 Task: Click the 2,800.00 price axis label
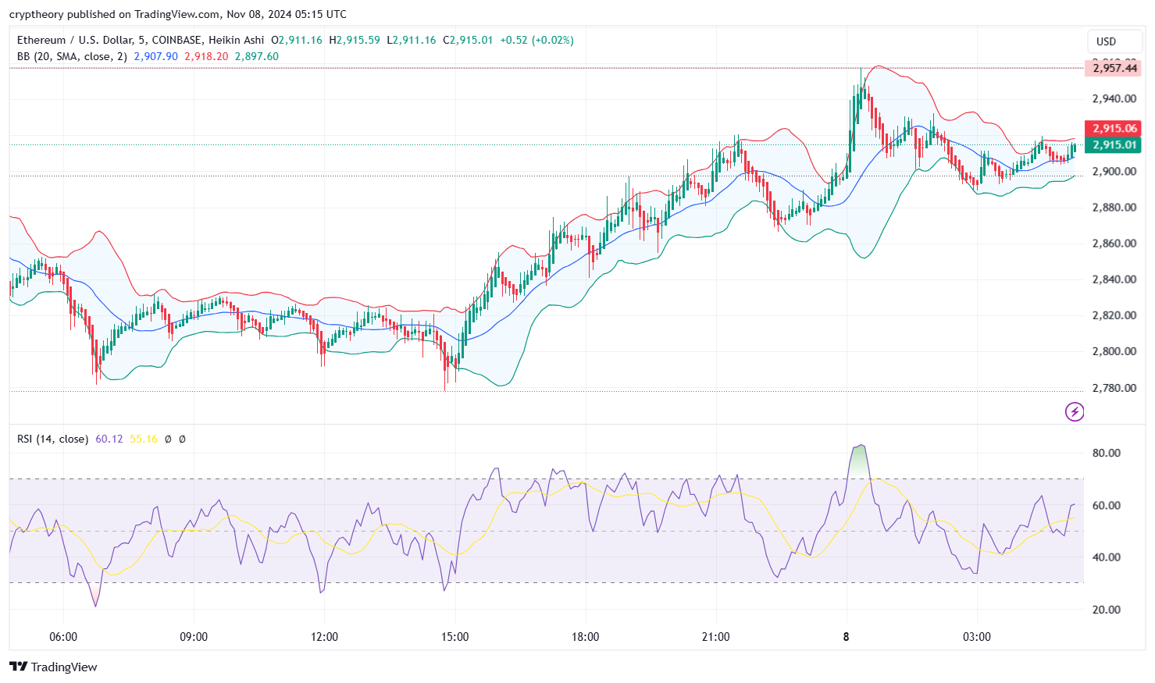(1114, 351)
